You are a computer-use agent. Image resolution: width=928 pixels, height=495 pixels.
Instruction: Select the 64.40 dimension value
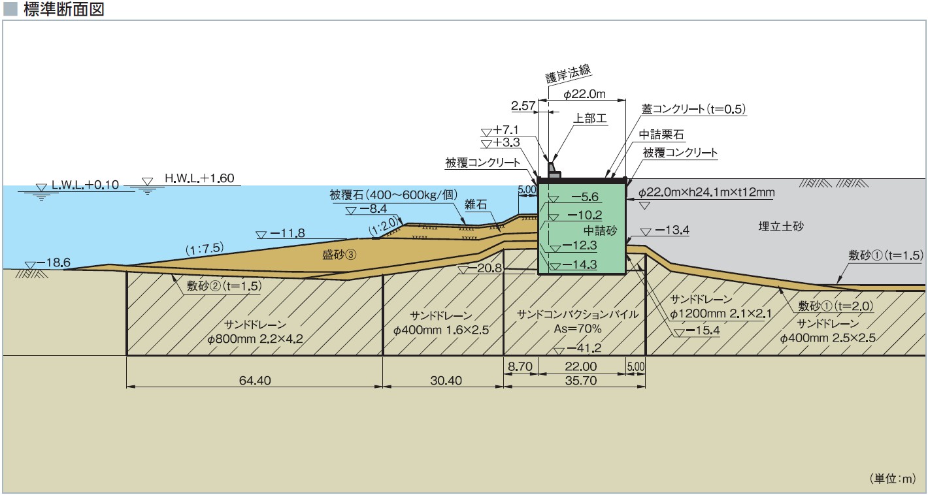click(x=255, y=381)
